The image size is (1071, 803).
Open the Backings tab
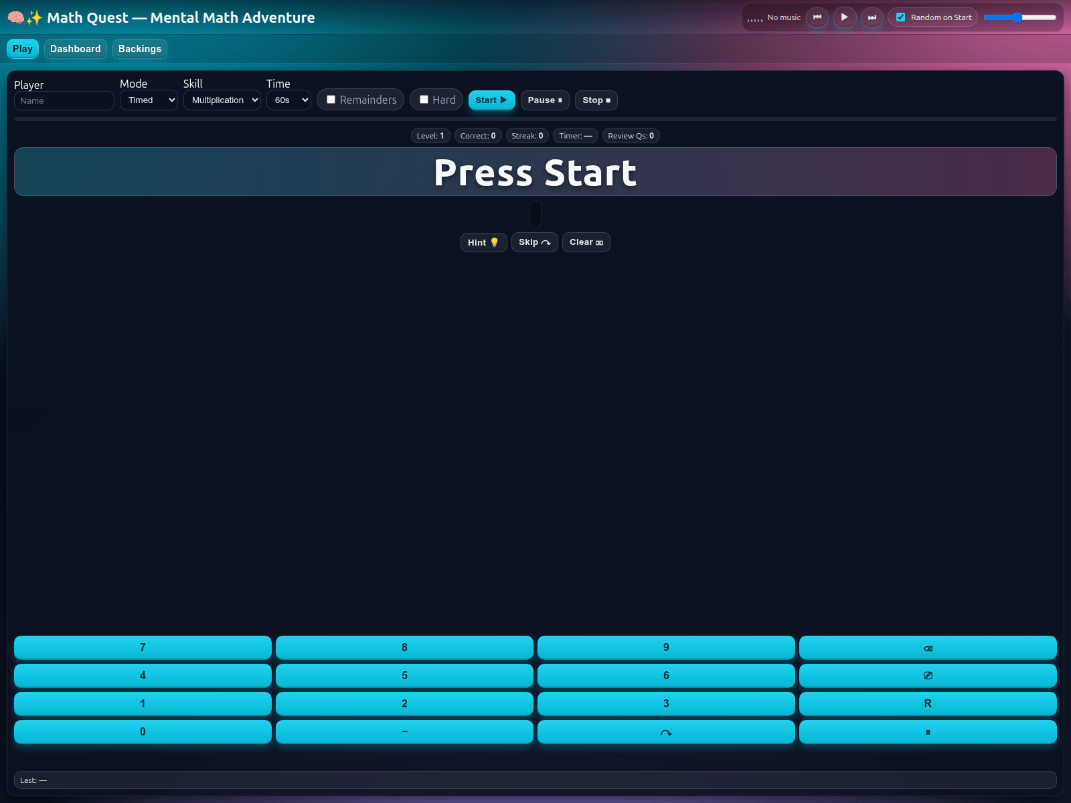click(x=139, y=48)
